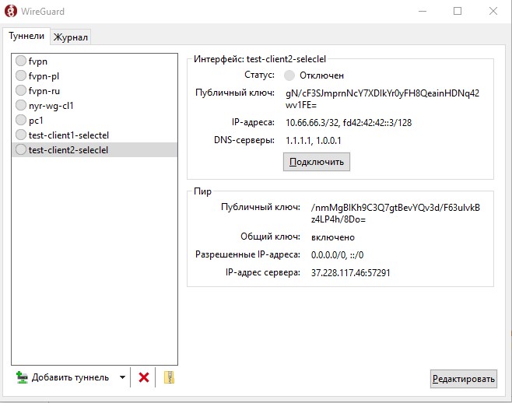
Task: Click the status circle icon beside fvpn-pl
Action: pyautogui.click(x=21, y=75)
